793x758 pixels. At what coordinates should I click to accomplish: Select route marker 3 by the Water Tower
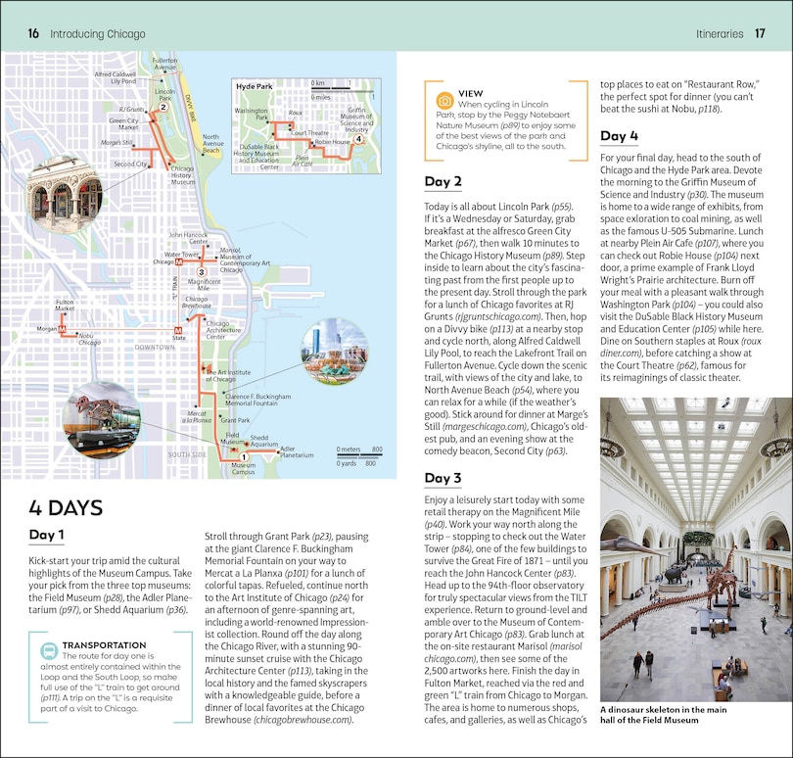[201, 272]
